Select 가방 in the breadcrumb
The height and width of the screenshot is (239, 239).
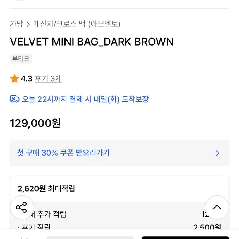point(17,24)
